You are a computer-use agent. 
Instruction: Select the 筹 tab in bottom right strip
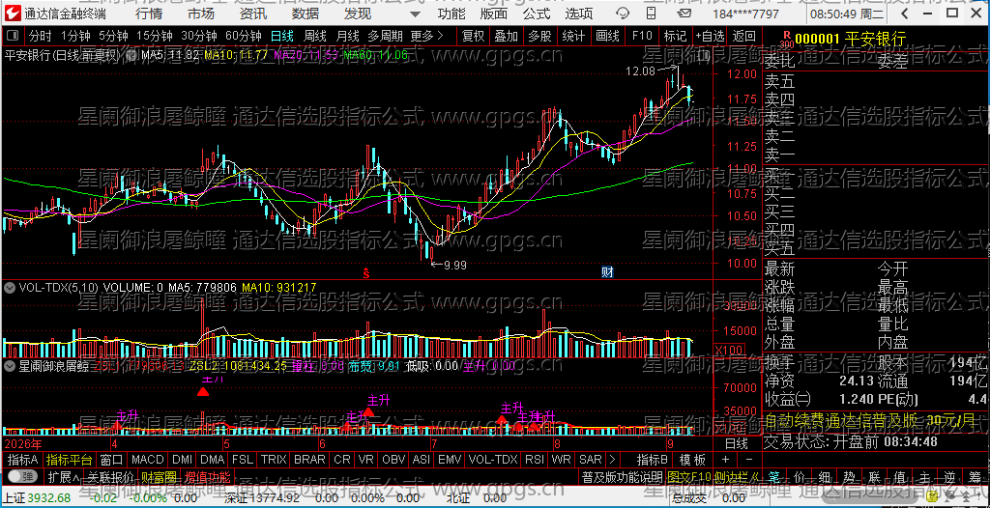pos(975,476)
